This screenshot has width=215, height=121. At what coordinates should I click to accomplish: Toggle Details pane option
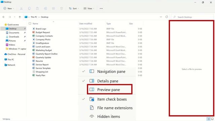tap(107, 81)
